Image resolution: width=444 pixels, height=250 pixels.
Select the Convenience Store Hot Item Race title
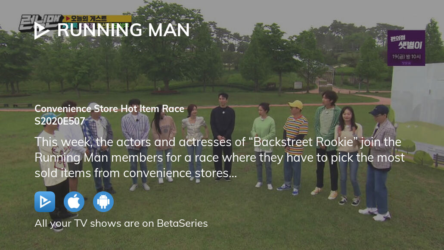point(109,109)
